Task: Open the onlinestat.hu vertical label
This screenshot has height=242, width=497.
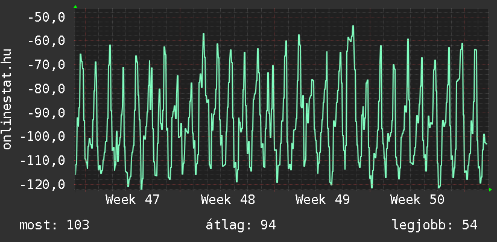Action: (x=7, y=100)
